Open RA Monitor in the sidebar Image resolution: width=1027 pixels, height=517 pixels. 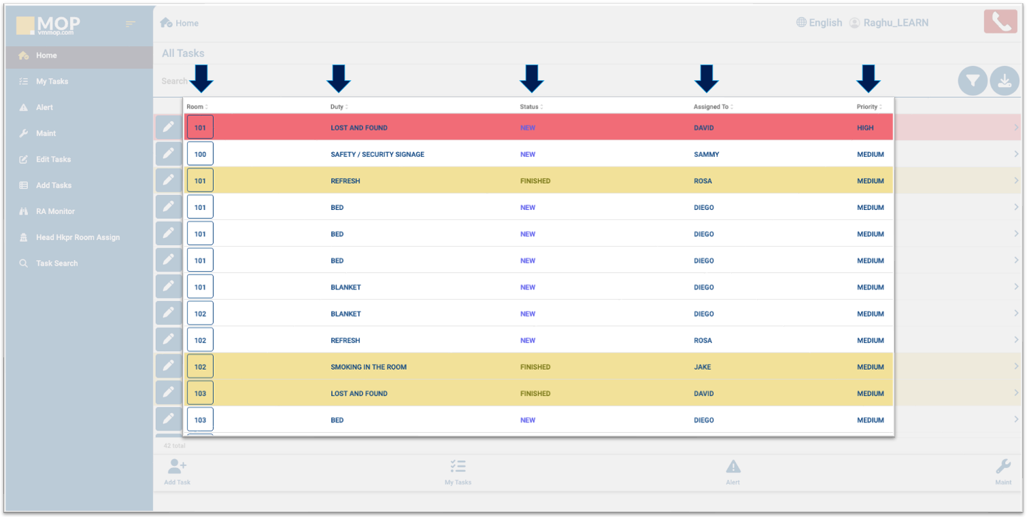[x=55, y=211]
